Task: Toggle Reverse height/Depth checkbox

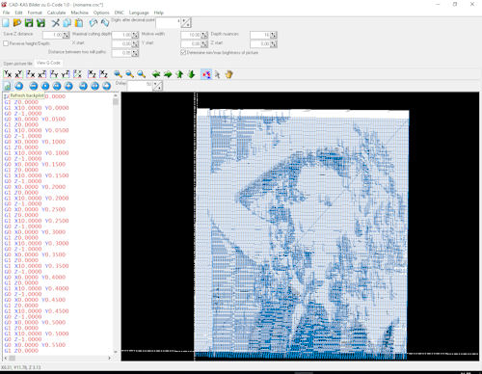Action: click(x=6, y=43)
